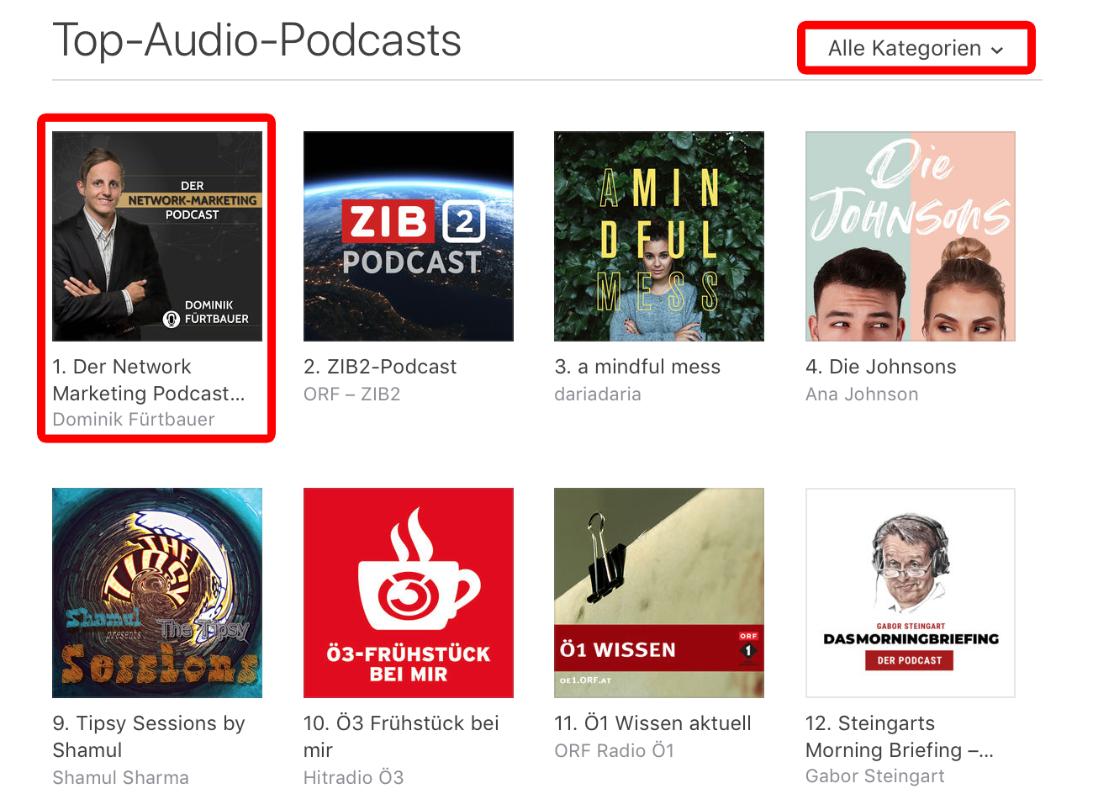Click title '12. Steingarts Morning Briefing'

tap(900, 737)
